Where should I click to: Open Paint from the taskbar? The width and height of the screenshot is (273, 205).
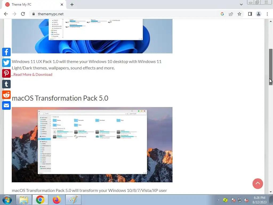[73, 200]
